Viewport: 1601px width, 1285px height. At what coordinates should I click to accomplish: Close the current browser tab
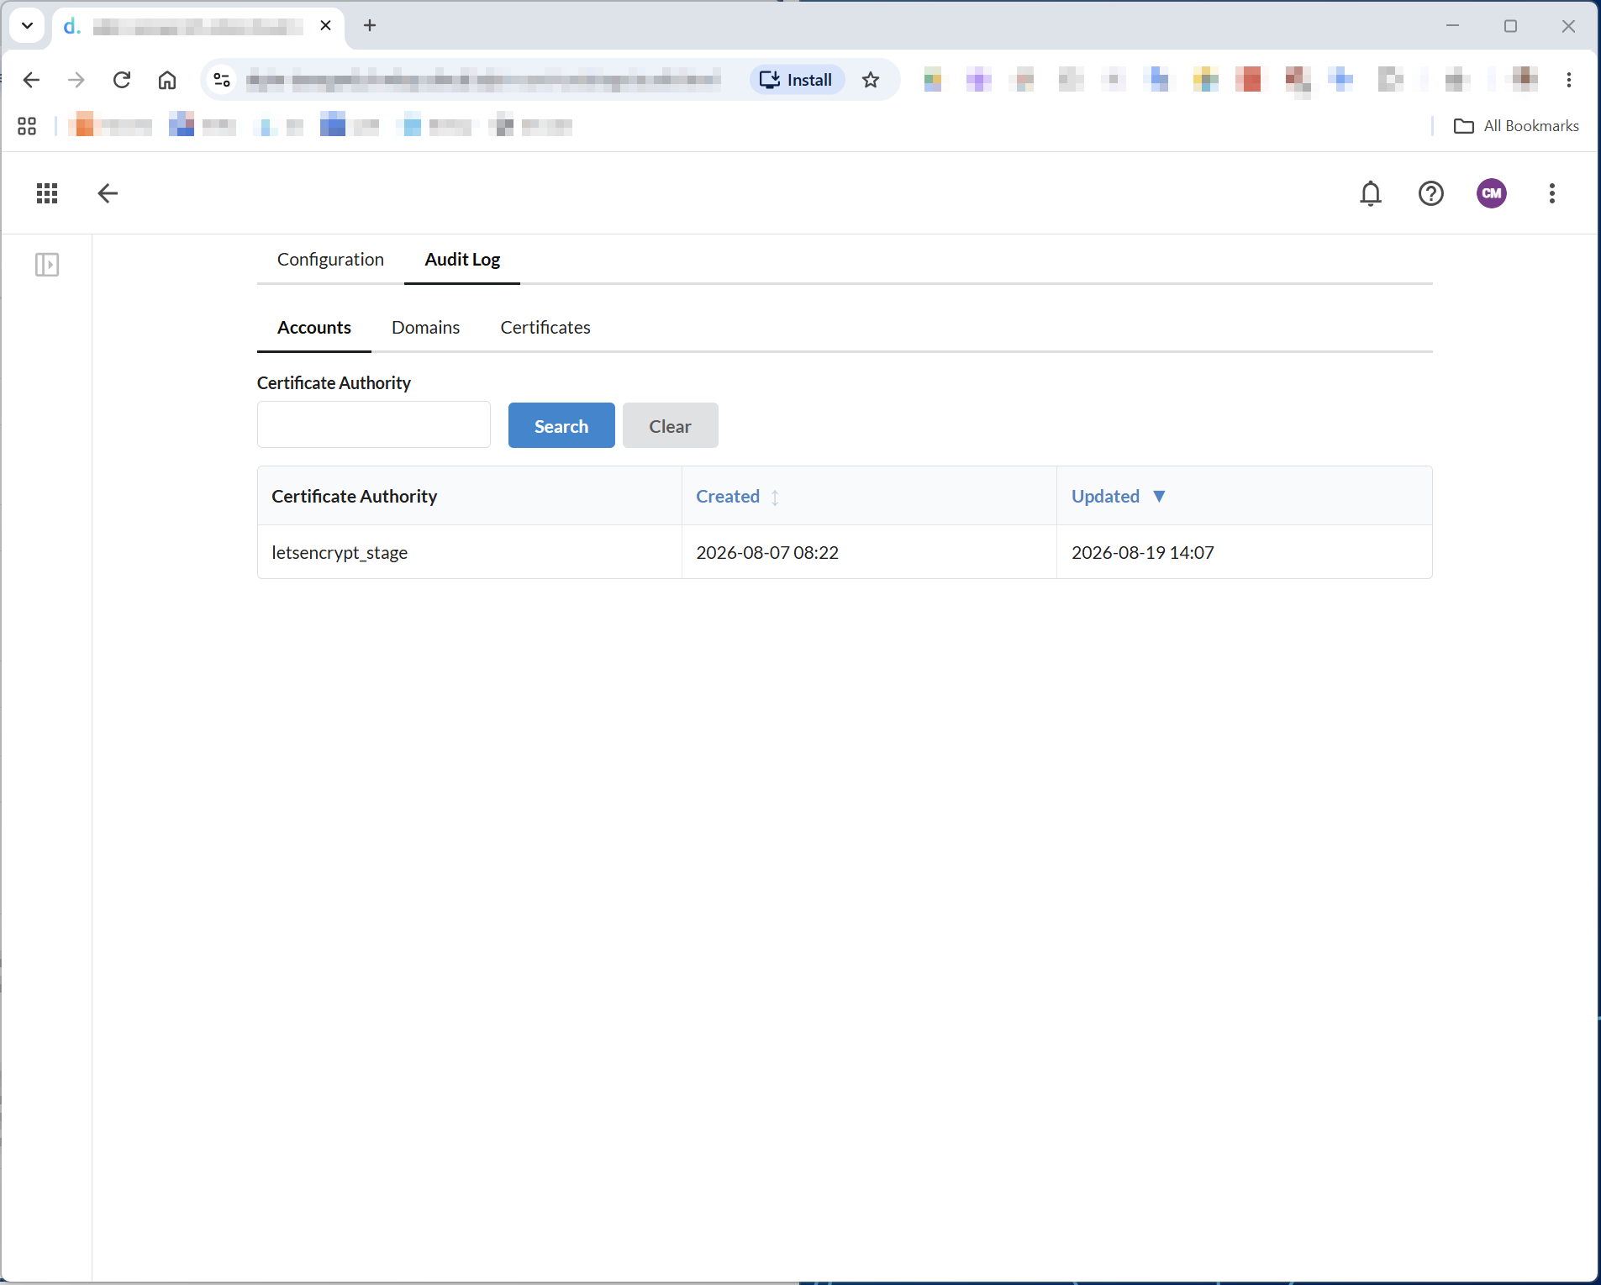coord(325,25)
